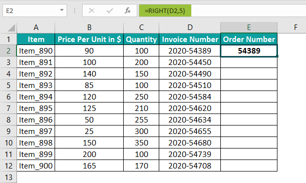The width and height of the screenshot is (306, 183).
Task: Click cell 'Item_893'
Action: pyautogui.click(x=36, y=85)
